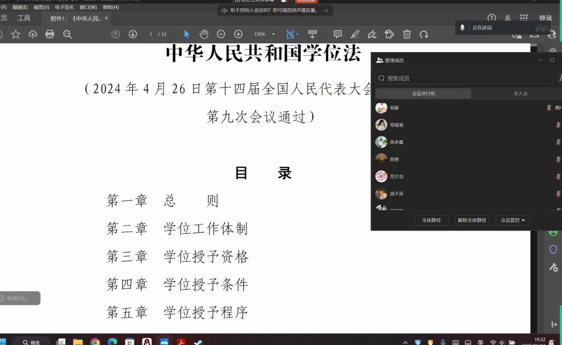Toggle the muted microphone icon for 范天羽
The width and height of the screenshot is (562, 345).
558,176
